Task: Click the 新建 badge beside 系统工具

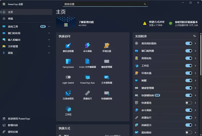Action: click(43, 27)
